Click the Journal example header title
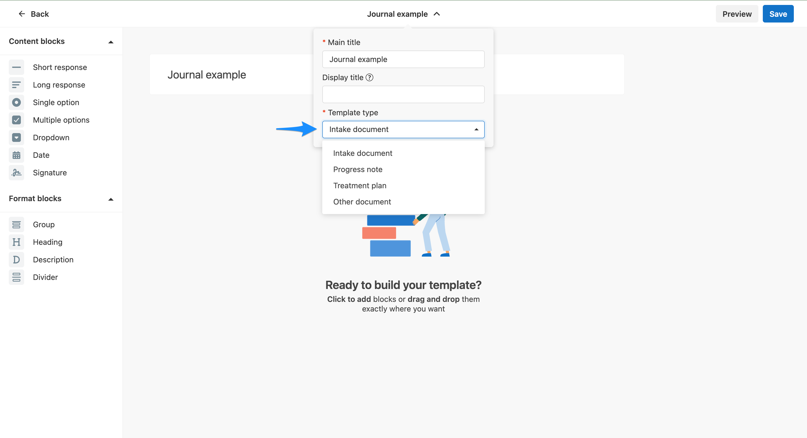807x438 pixels. (x=397, y=14)
